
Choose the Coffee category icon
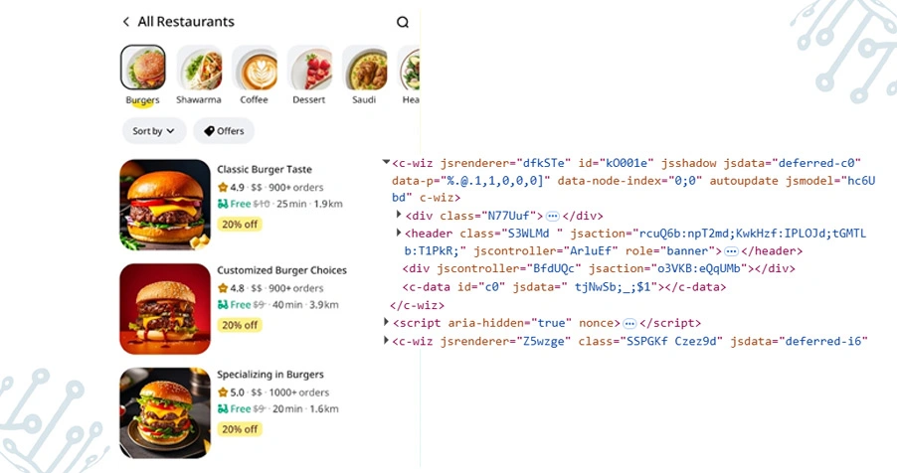pos(255,68)
